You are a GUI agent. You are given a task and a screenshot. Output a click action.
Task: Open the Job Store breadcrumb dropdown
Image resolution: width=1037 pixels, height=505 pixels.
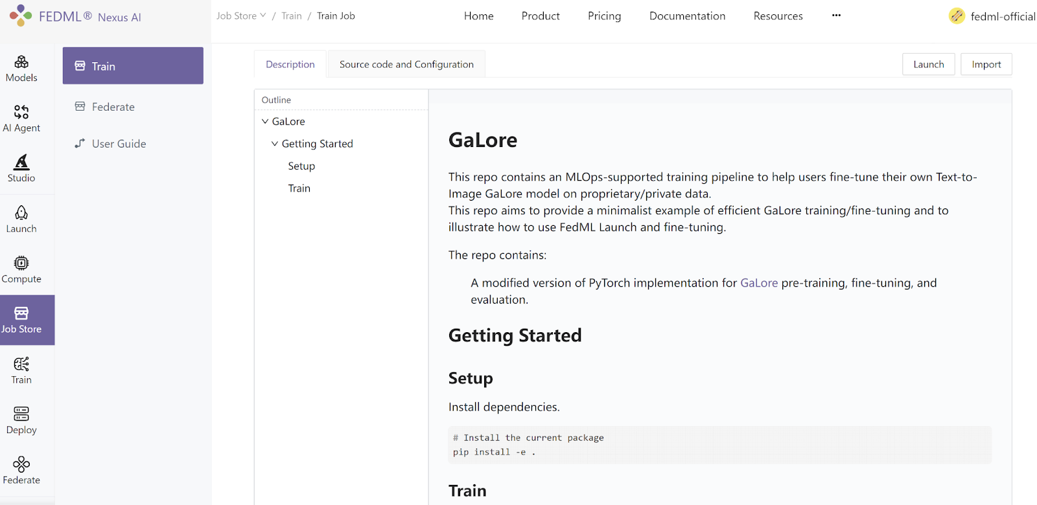coord(241,16)
